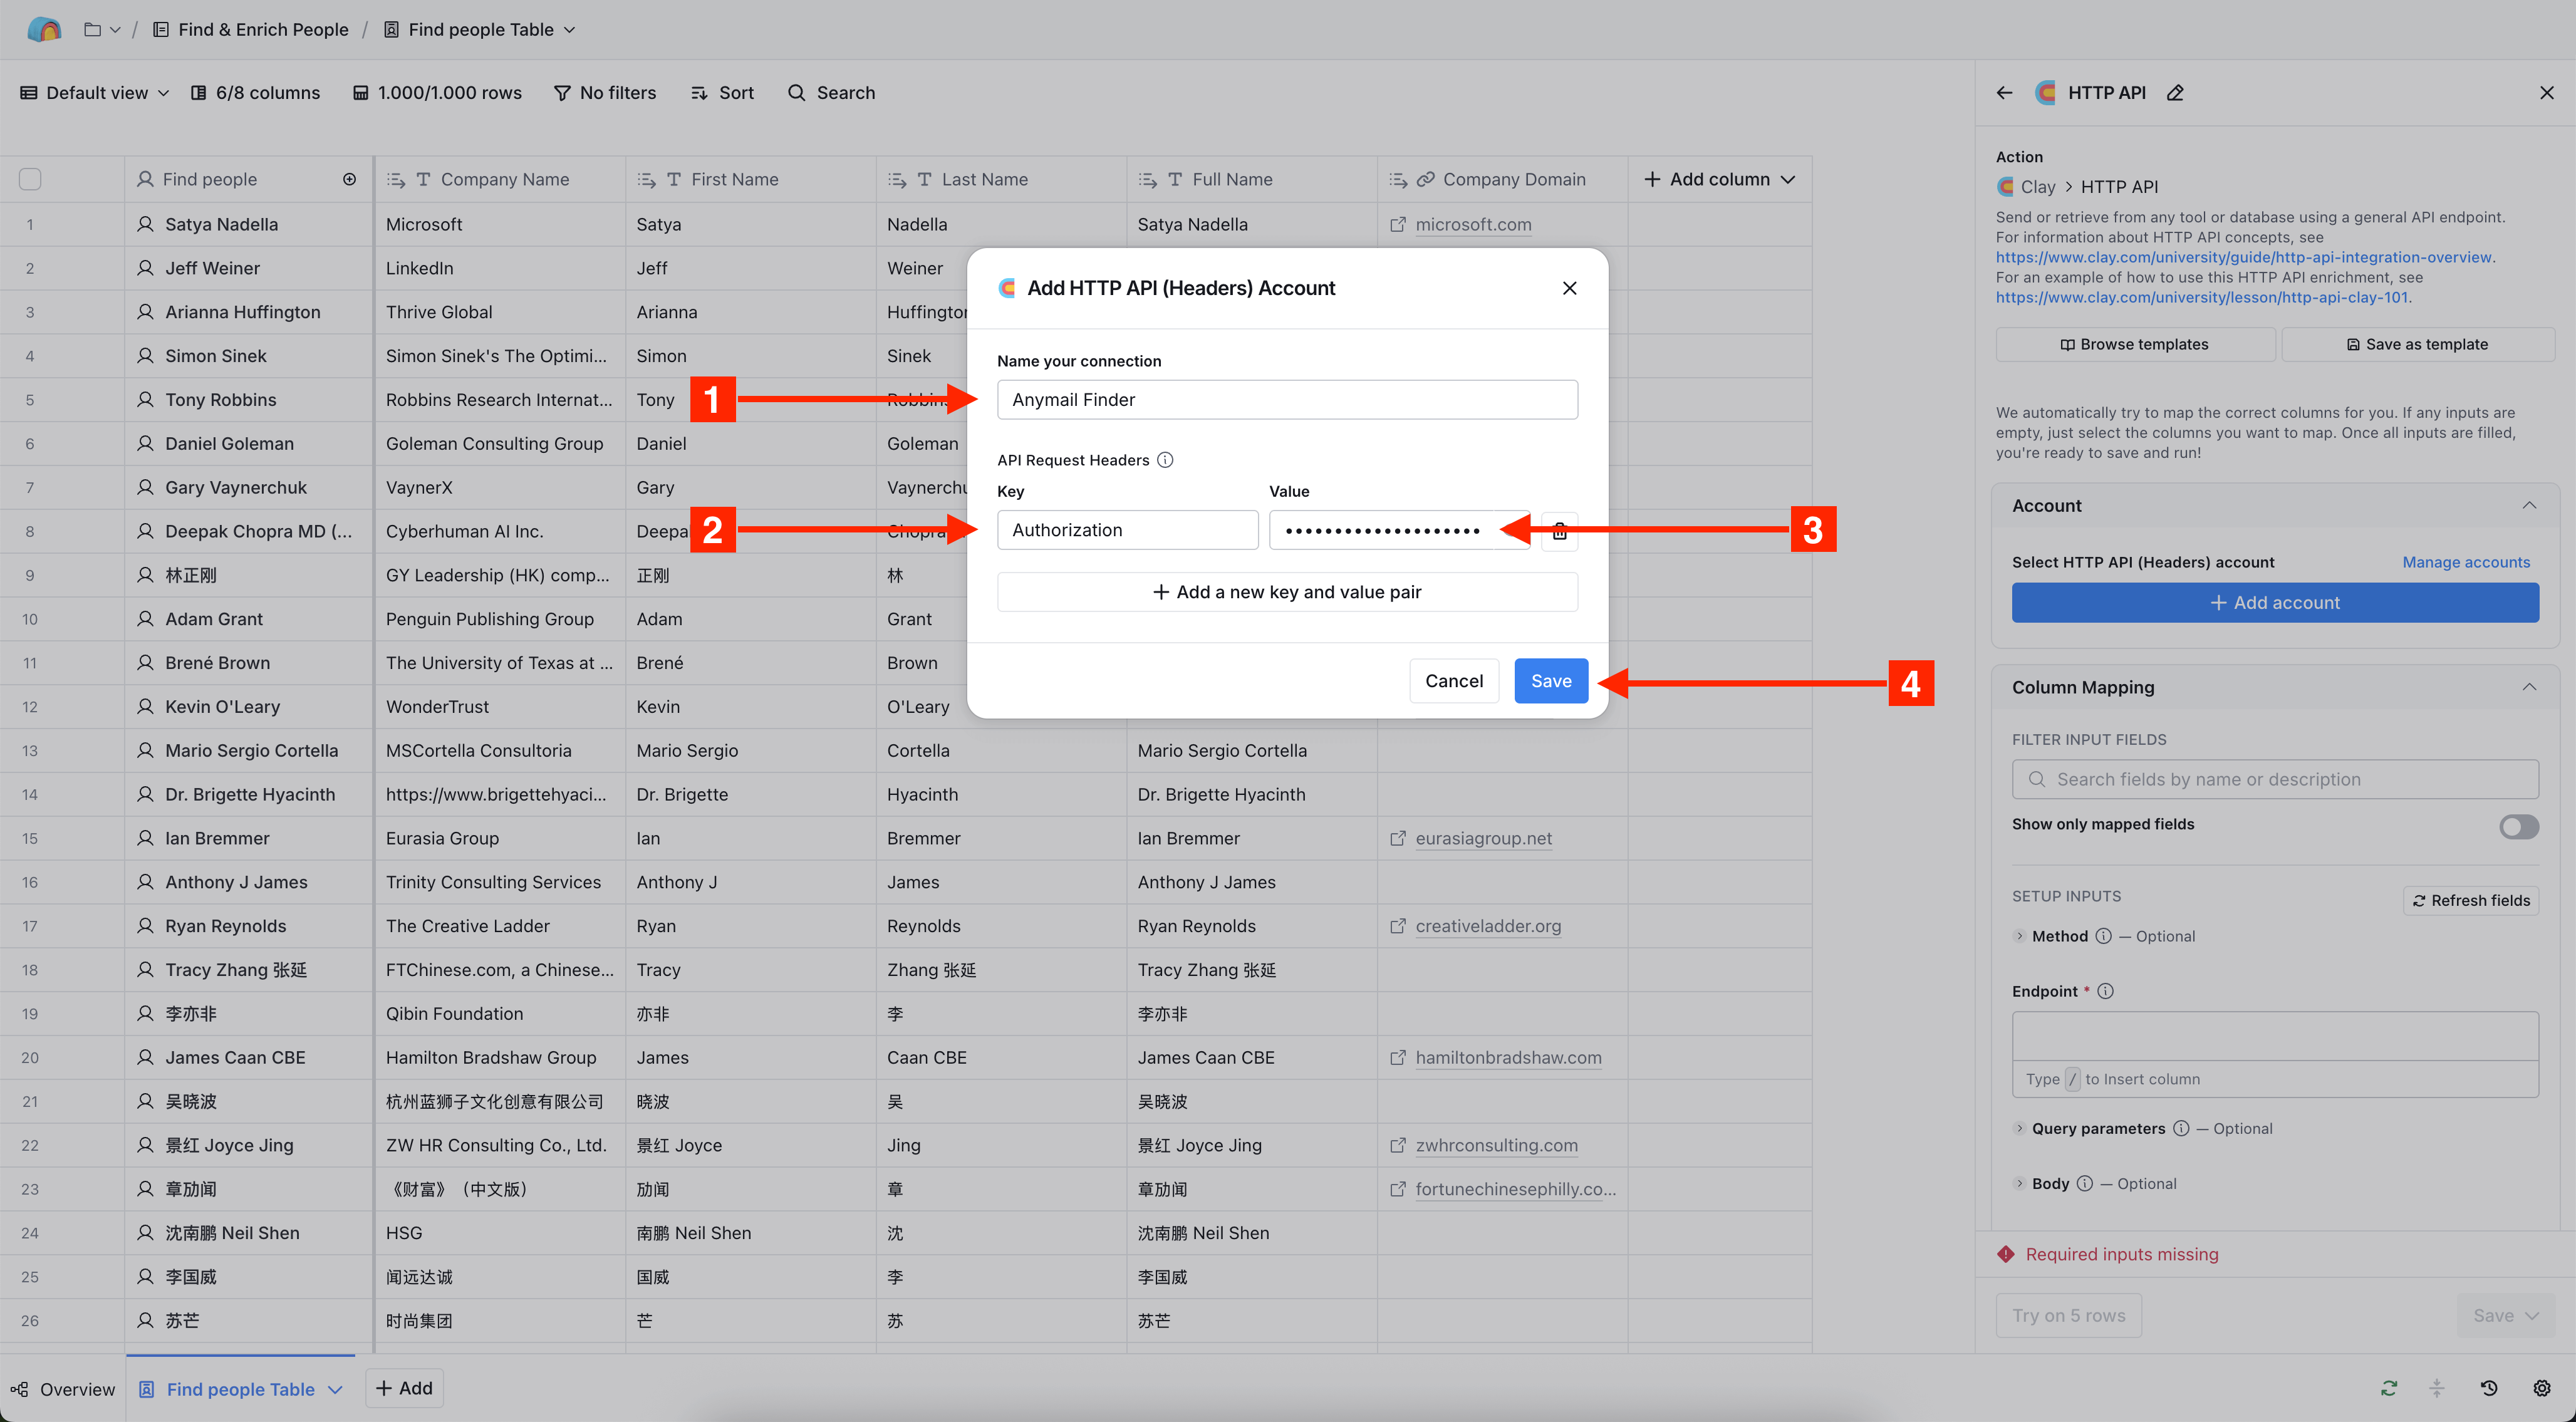The image size is (2576, 1422).
Task: Close the HTTP API side panel
Action: (2546, 93)
